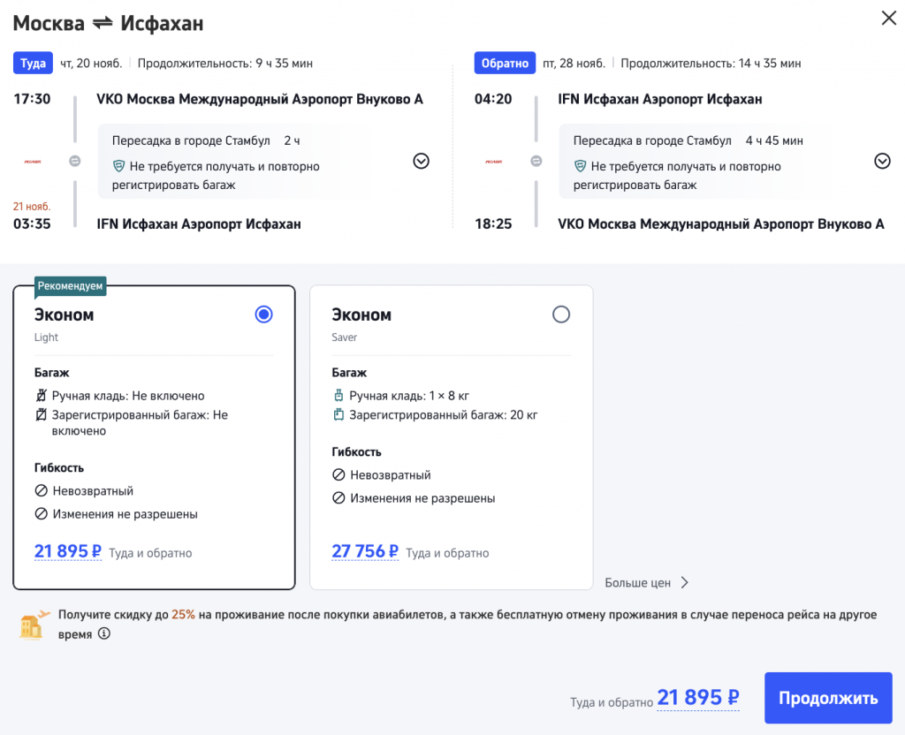Click the return flight Pegasus airline logo
The height and width of the screenshot is (735, 905).
pos(496,161)
